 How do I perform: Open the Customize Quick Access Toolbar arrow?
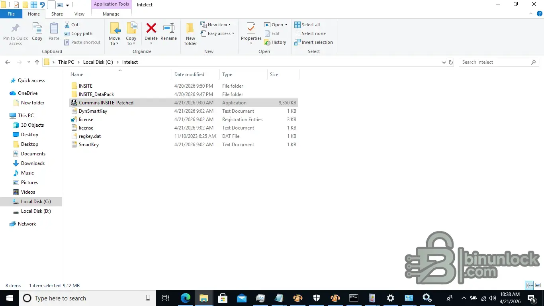[67, 5]
